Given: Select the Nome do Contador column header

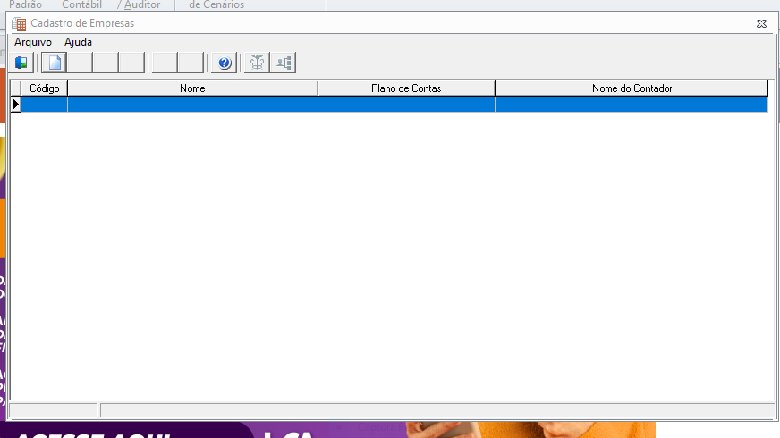Looking at the screenshot, I should pyautogui.click(x=632, y=88).
